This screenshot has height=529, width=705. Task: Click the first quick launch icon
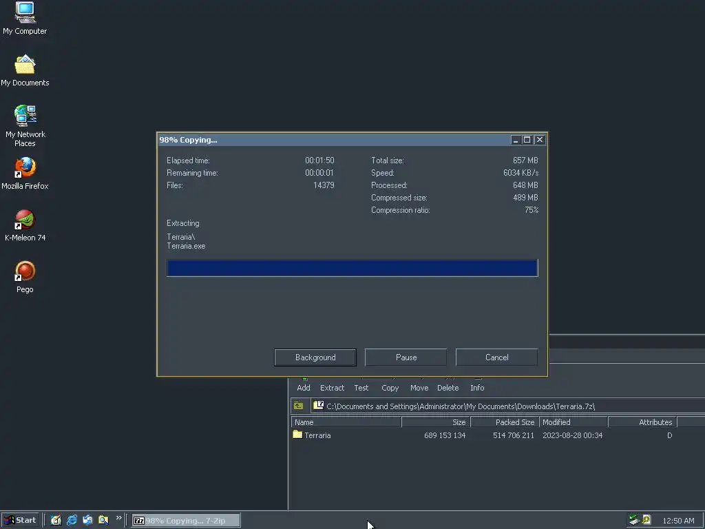click(x=56, y=520)
